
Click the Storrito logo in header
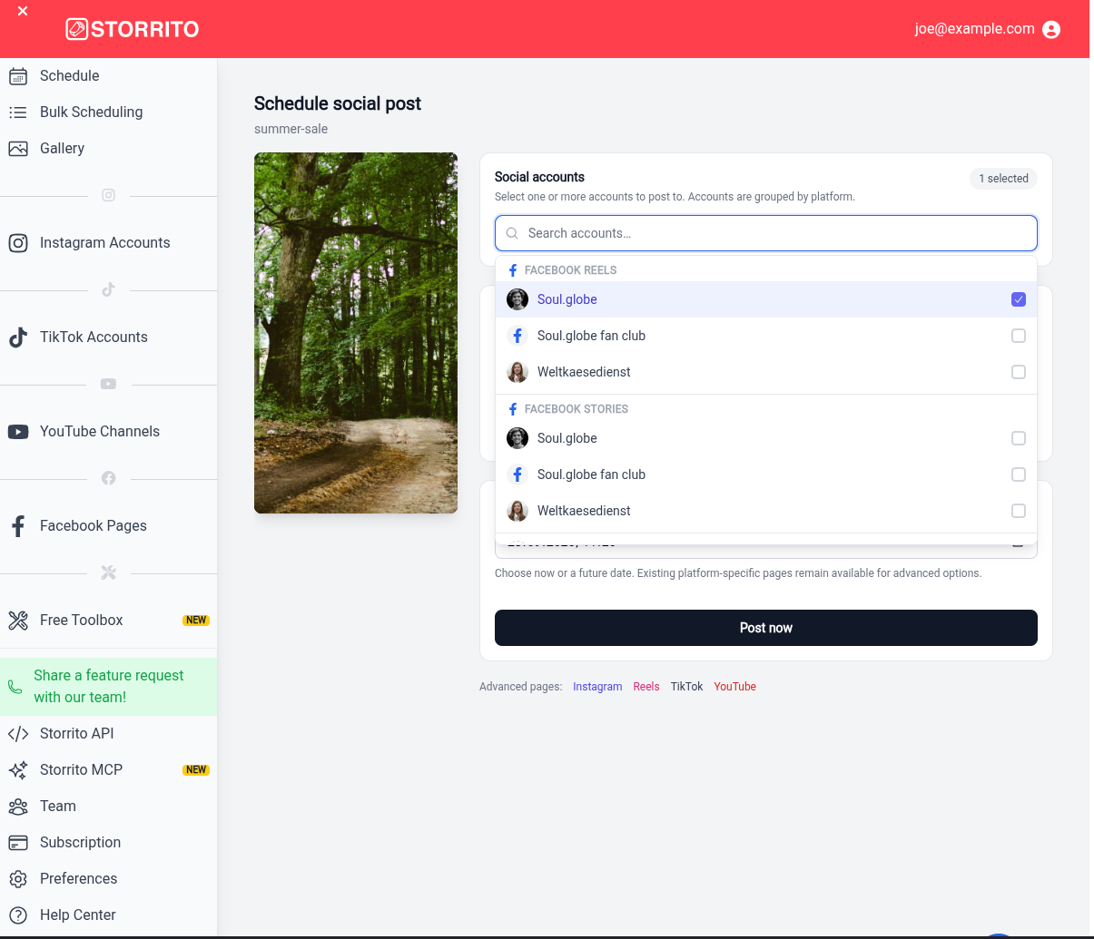pyautogui.click(x=133, y=29)
